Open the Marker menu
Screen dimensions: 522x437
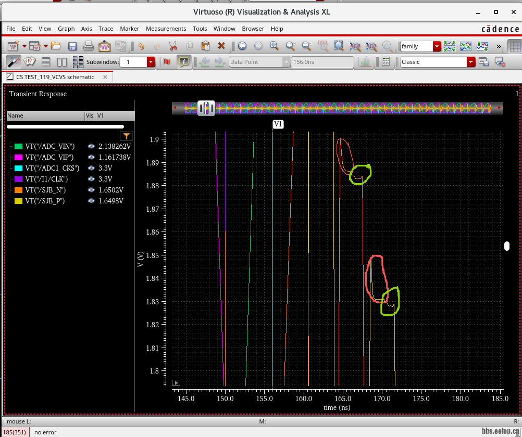[129, 29]
